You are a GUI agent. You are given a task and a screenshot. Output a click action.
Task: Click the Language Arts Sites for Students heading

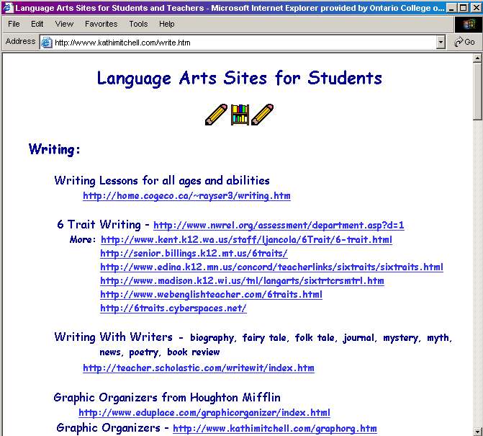[240, 78]
